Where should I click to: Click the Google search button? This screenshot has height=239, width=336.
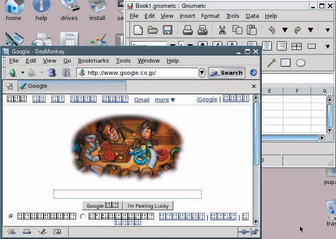[102, 206]
